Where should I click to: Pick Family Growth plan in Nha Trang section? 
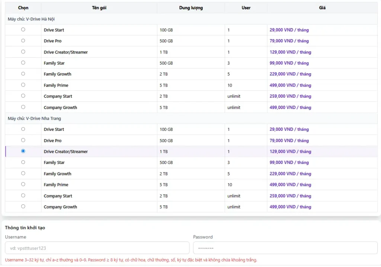[x=23, y=173]
